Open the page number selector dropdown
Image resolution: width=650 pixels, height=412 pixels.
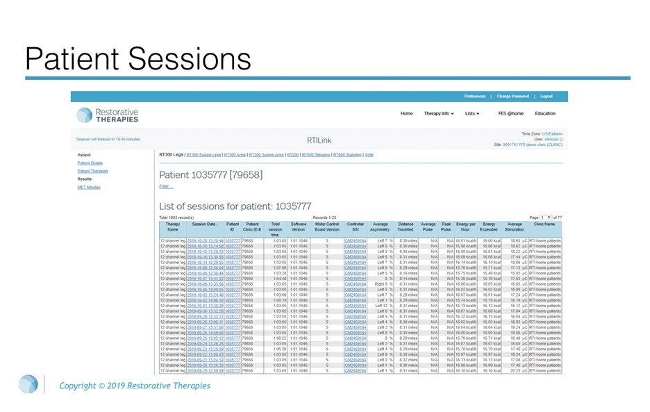click(547, 217)
